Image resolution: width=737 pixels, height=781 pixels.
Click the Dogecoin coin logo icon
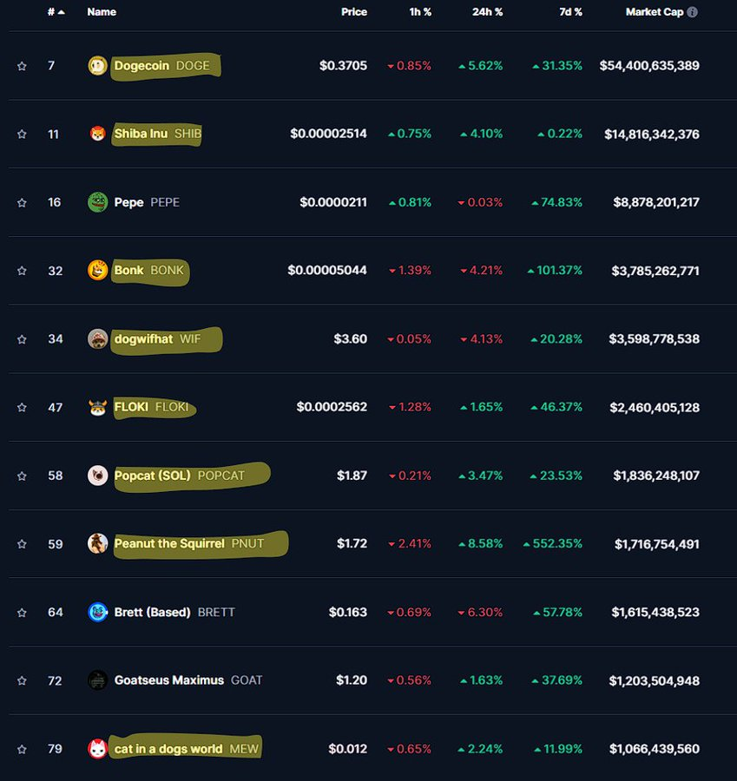coord(97,66)
